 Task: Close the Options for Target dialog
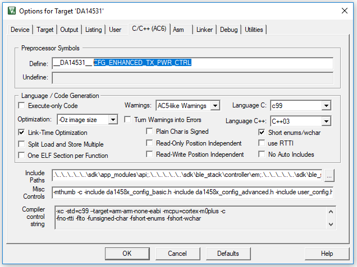(x=345, y=11)
